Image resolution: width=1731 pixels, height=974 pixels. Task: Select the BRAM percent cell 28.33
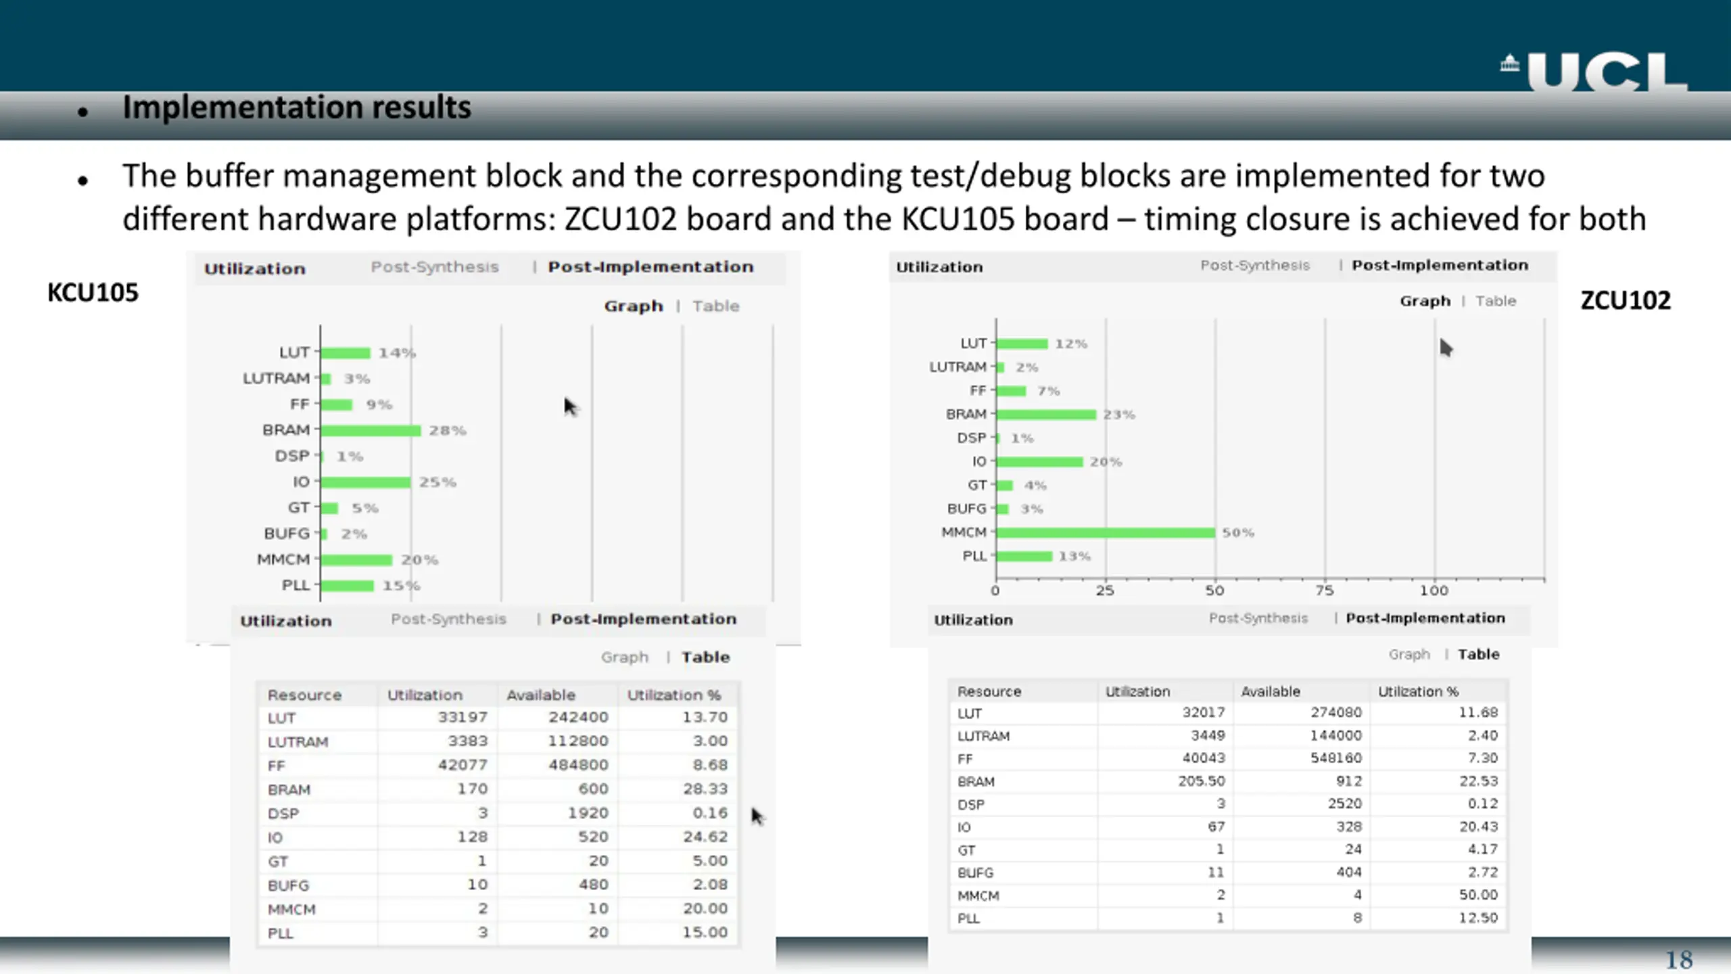pyautogui.click(x=705, y=789)
